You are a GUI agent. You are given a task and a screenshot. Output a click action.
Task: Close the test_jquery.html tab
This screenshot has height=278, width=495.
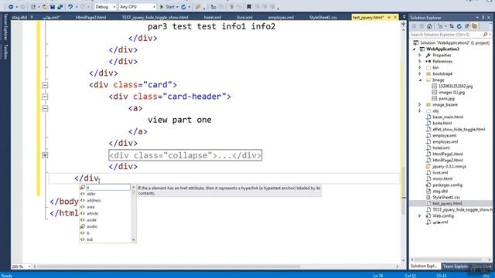click(395, 17)
